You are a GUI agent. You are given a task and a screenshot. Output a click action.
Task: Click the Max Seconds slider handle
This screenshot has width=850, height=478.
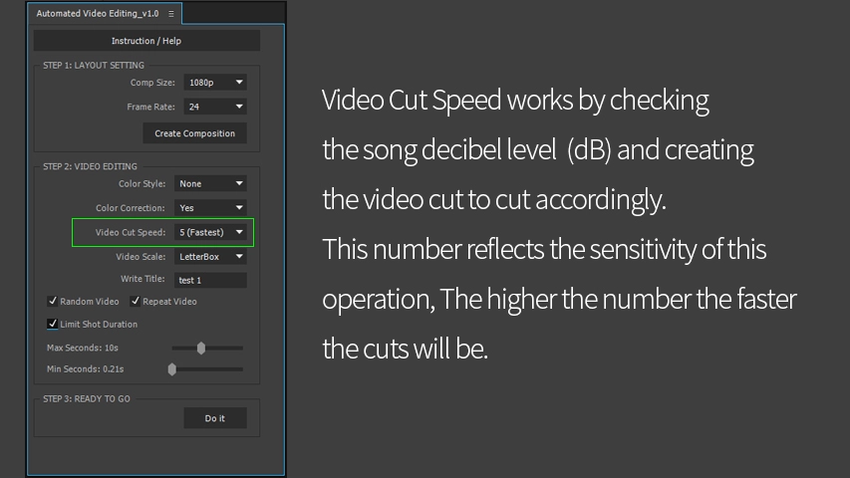pyautogui.click(x=201, y=348)
